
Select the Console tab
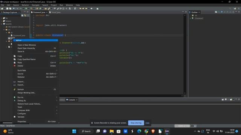[x=72, y=100]
